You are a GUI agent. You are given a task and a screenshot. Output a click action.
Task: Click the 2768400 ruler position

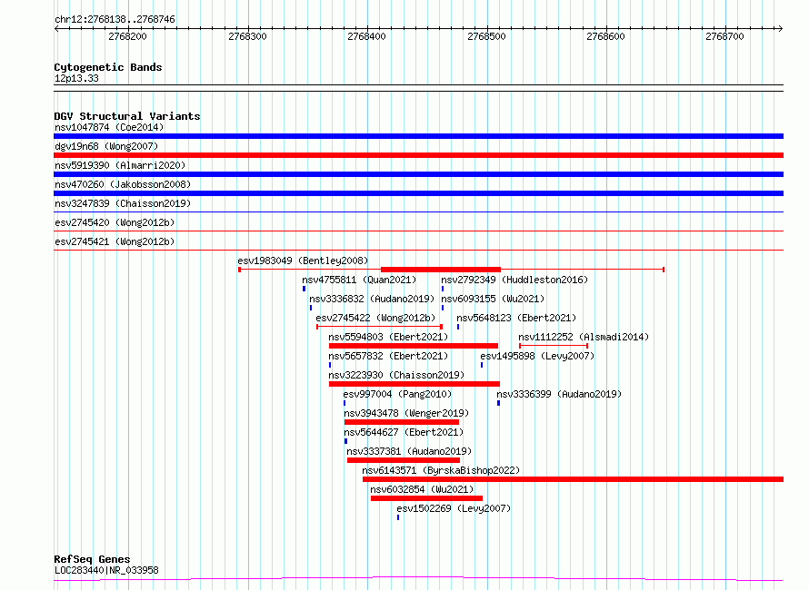[x=366, y=36]
